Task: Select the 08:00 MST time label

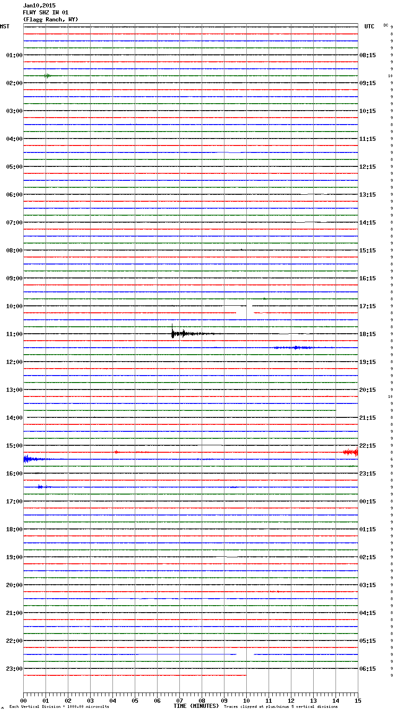Action: coord(14,251)
